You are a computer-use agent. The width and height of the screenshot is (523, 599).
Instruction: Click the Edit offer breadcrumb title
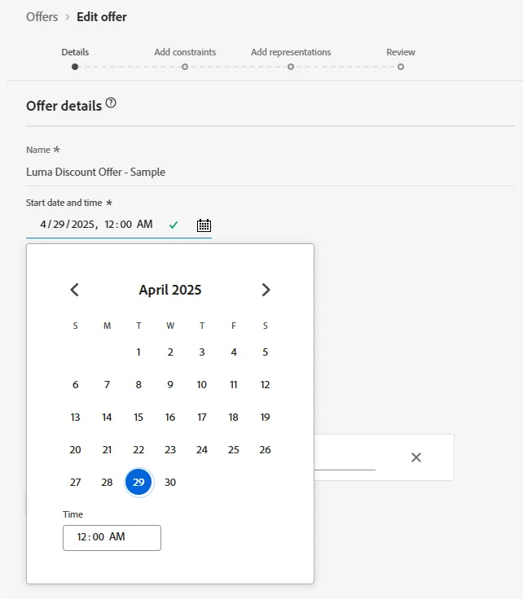coord(102,17)
